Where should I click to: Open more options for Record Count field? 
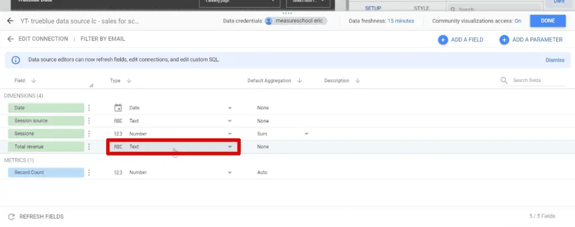[89, 173]
